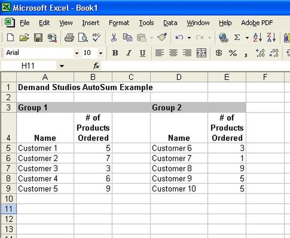Viewport: 290px width, 238px height.
Task: Open the Paste options dropdown arrow
Action: tap(151, 38)
